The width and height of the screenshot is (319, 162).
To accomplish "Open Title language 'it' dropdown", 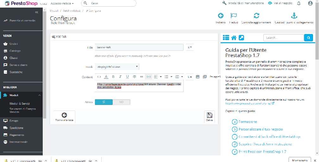I will coord(190,47).
